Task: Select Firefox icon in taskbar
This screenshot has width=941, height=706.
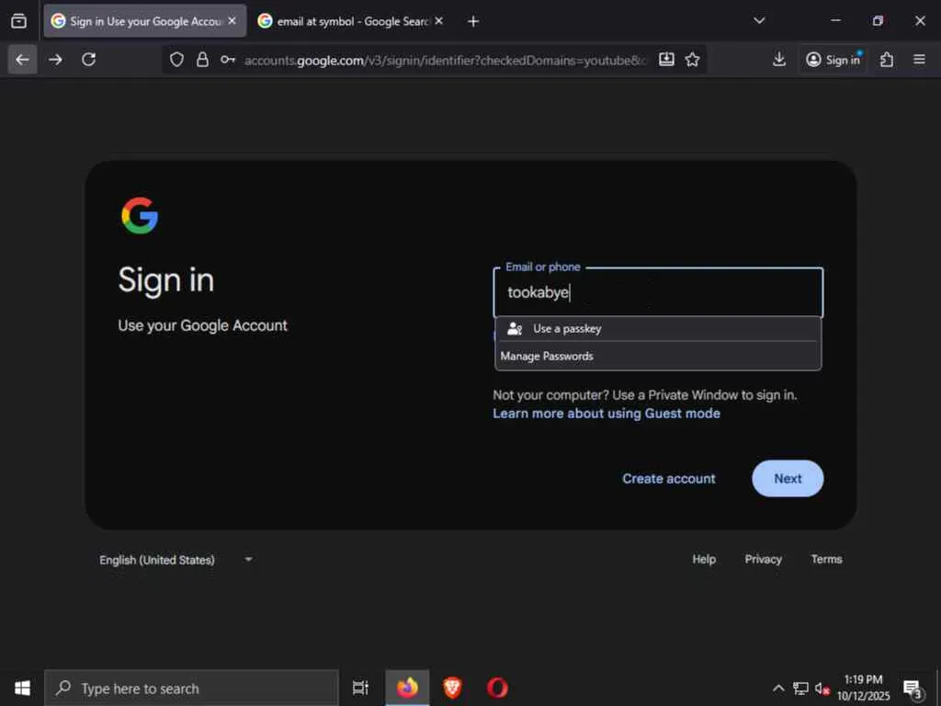Action: pos(407,688)
